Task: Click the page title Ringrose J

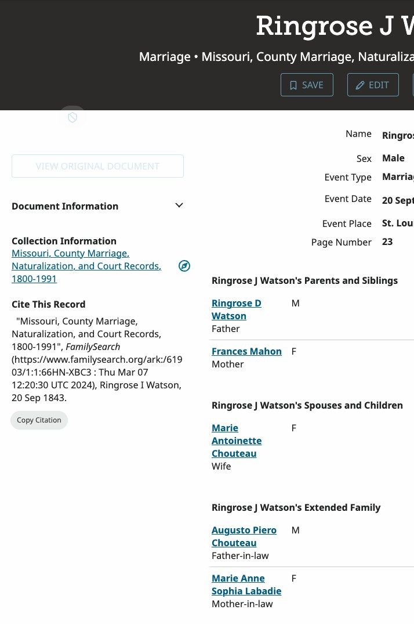Action: pyautogui.click(x=335, y=26)
